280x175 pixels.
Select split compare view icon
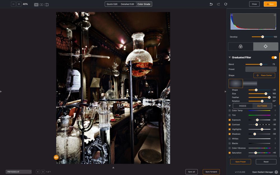(x=46, y=5)
